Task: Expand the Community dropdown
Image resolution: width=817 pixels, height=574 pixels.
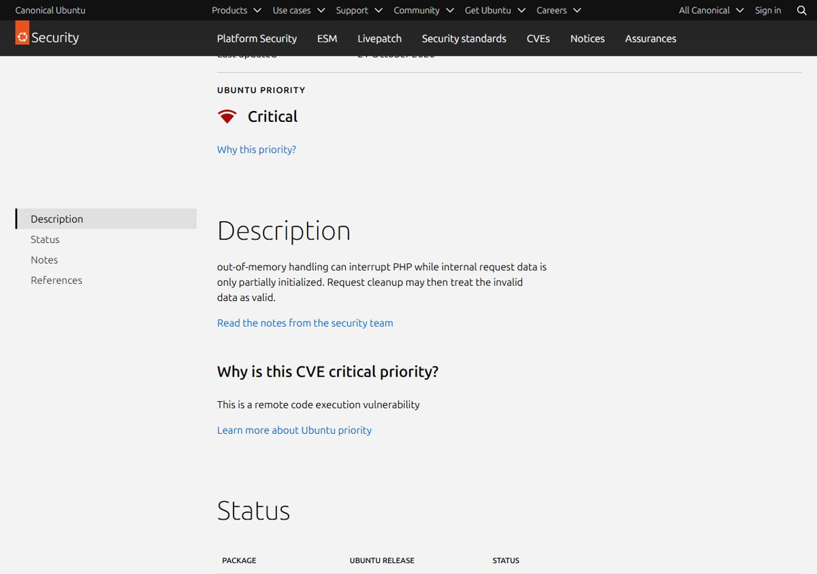Action: coord(423,10)
